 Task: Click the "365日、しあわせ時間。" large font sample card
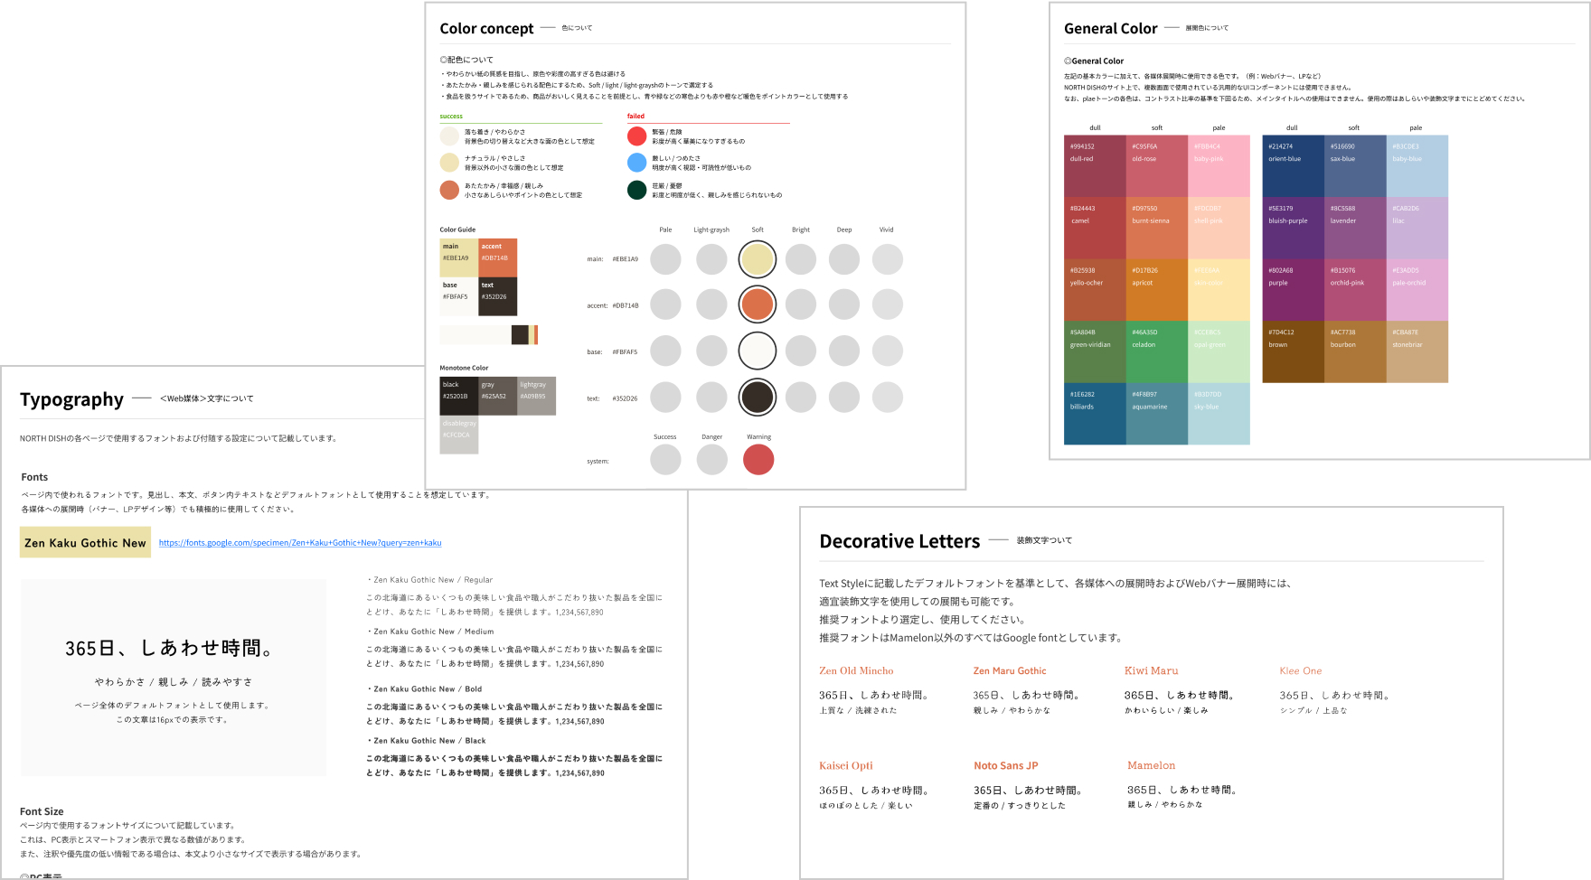pyautogui.click(x=174, y=678)
